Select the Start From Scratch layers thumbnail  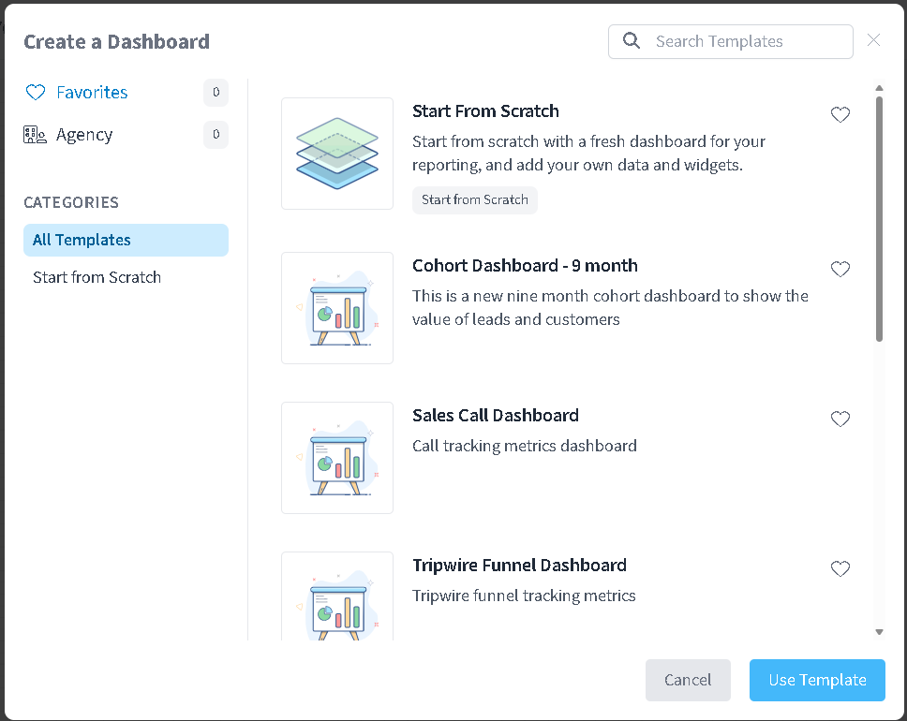click(337, 154)
